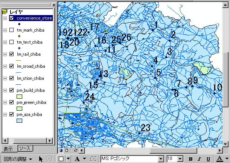Click the pm_green_chiba green fill swatch
The height and width of the screenshot is (163, 230).
(x=19, y=108)
